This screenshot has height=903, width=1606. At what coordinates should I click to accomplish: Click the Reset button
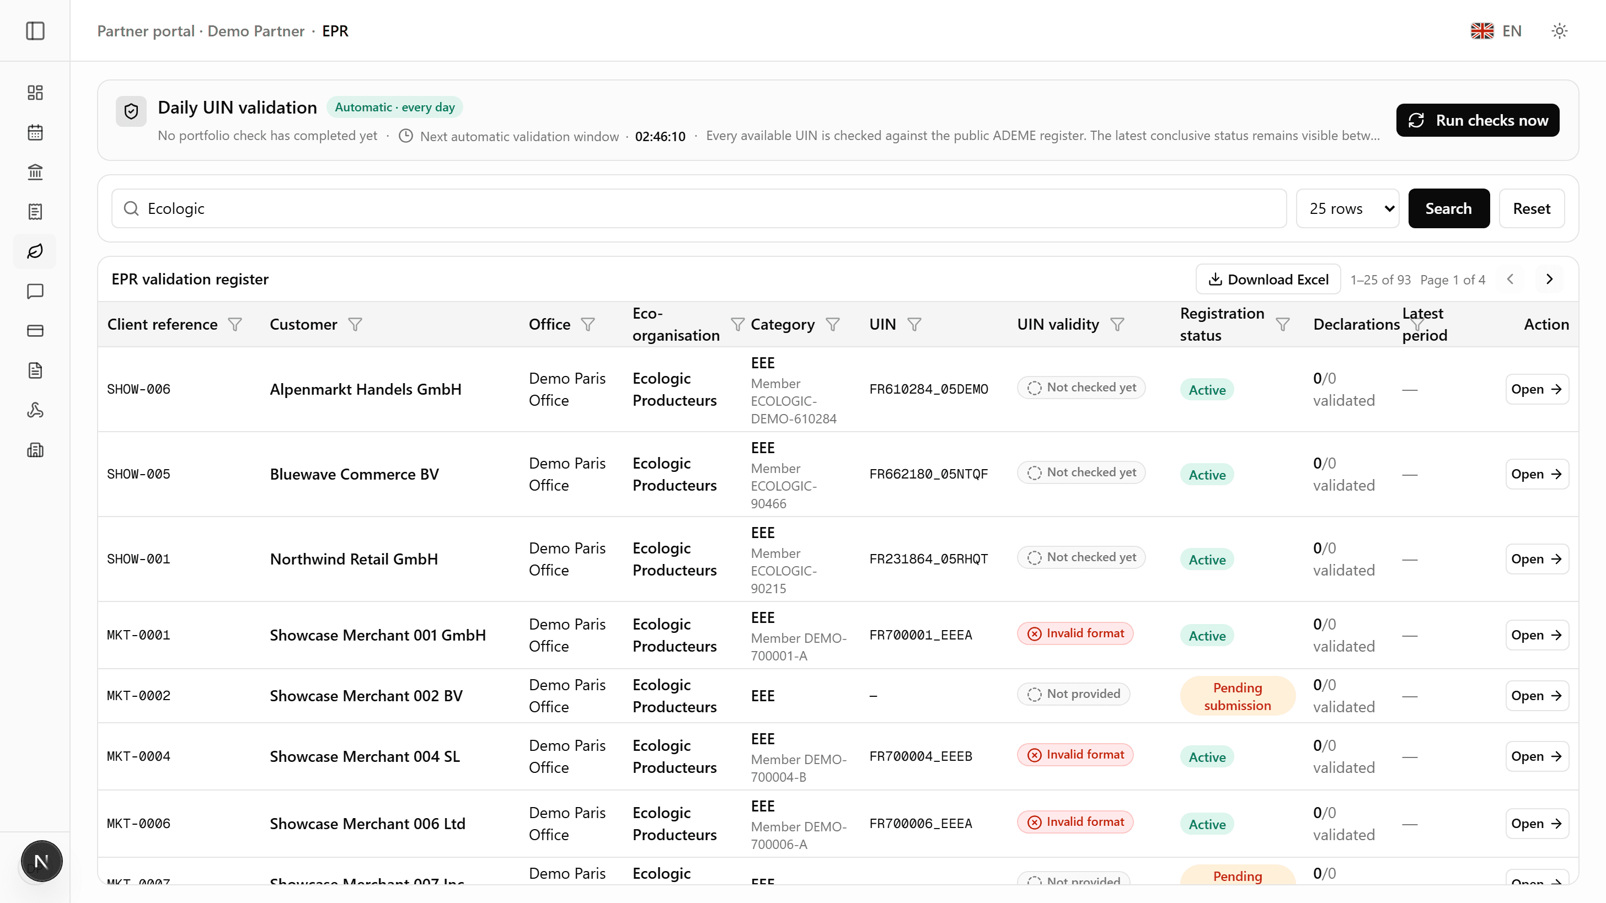1531,208
